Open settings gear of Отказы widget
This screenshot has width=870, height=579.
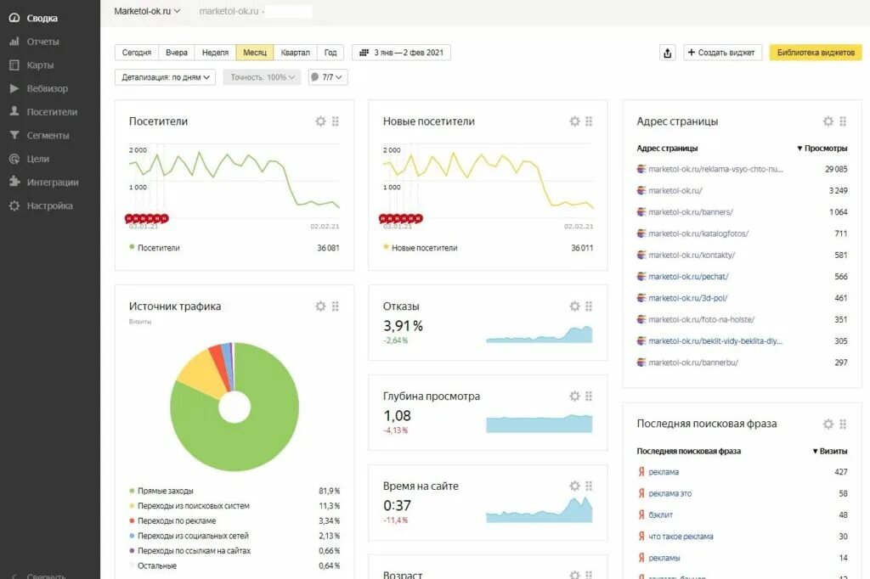click(575, 306)
